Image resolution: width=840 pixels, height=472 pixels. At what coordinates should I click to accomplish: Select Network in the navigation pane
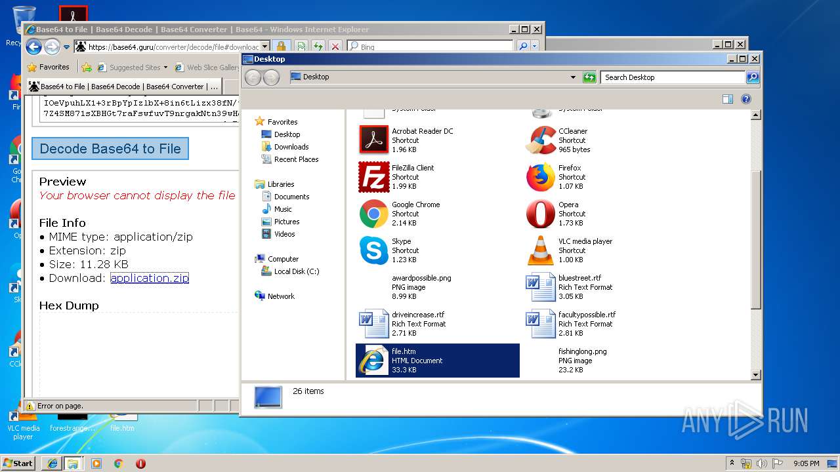point(274,296)
